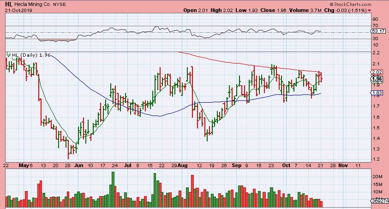
Task: Click the Open 2.01 value
Action: pyautogui.click(x=196, y=11)
